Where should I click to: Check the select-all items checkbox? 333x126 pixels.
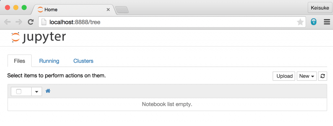[x=19, y=92]
